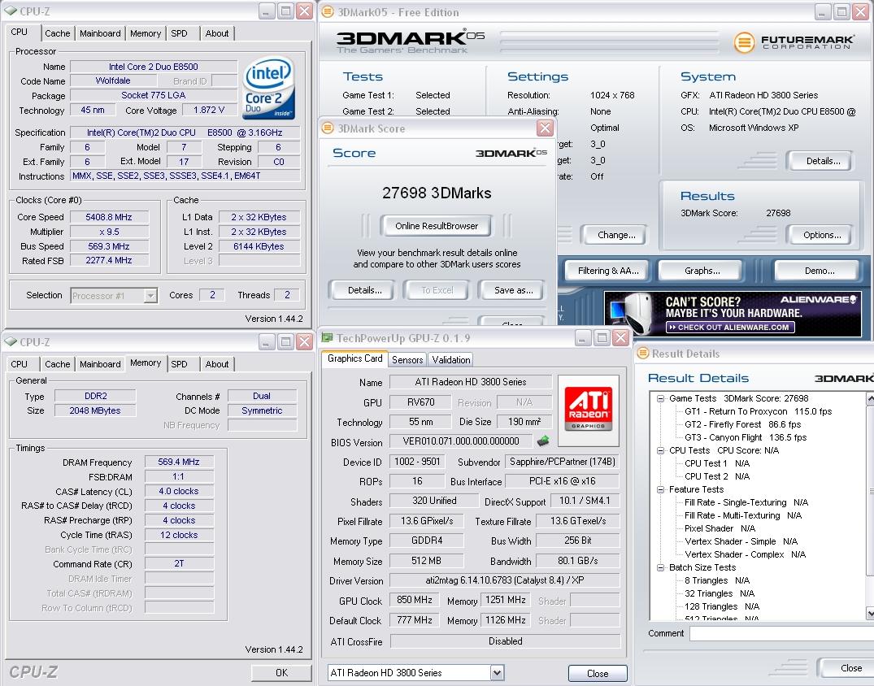Click OK in the CPU-Z Memory window
This screenshot has width=874, height=686.
tap(281, 673)
